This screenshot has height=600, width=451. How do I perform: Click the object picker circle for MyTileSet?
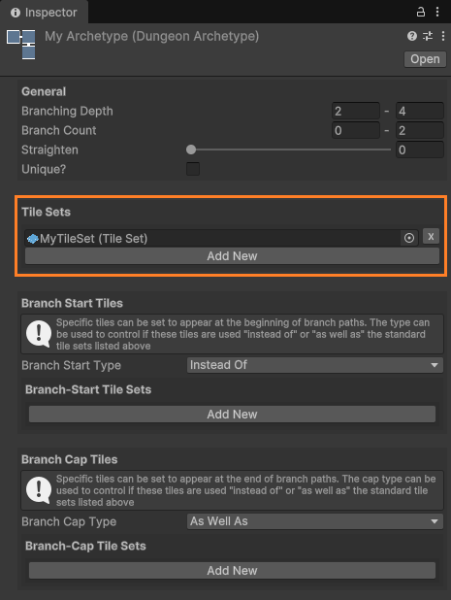tap(409, 238)
